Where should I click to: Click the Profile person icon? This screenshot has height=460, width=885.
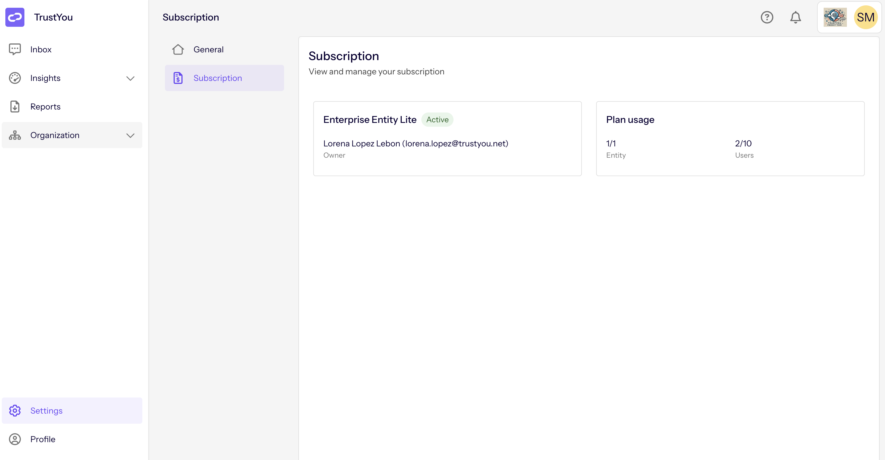click(x=15, y=439)
